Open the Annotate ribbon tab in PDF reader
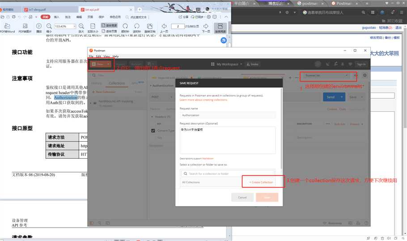This screenshot has width=407, height=241. click(68, 17)
